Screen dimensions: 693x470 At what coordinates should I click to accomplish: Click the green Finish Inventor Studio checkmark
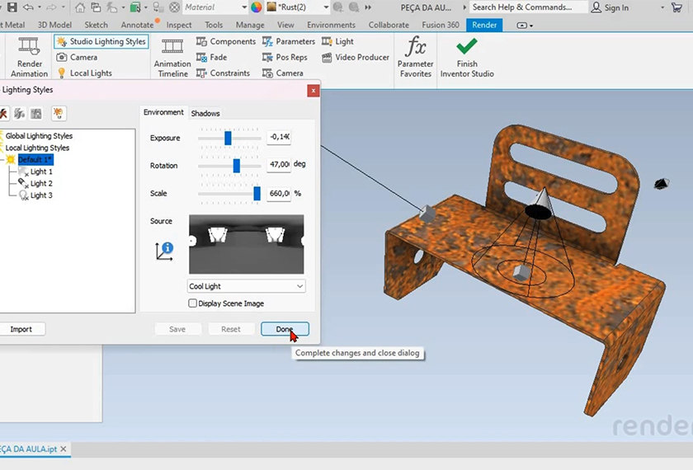click(x=466, y=46)
